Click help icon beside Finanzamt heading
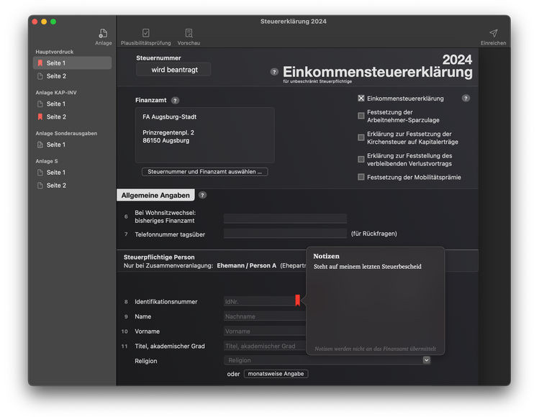 (x=175, y=101)
